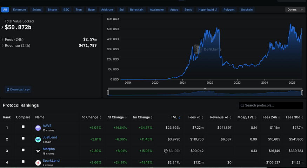Open the Morpho protocol link
This screenshot has width=307, height=168.
pyautogui.click(x=48, y=149)
